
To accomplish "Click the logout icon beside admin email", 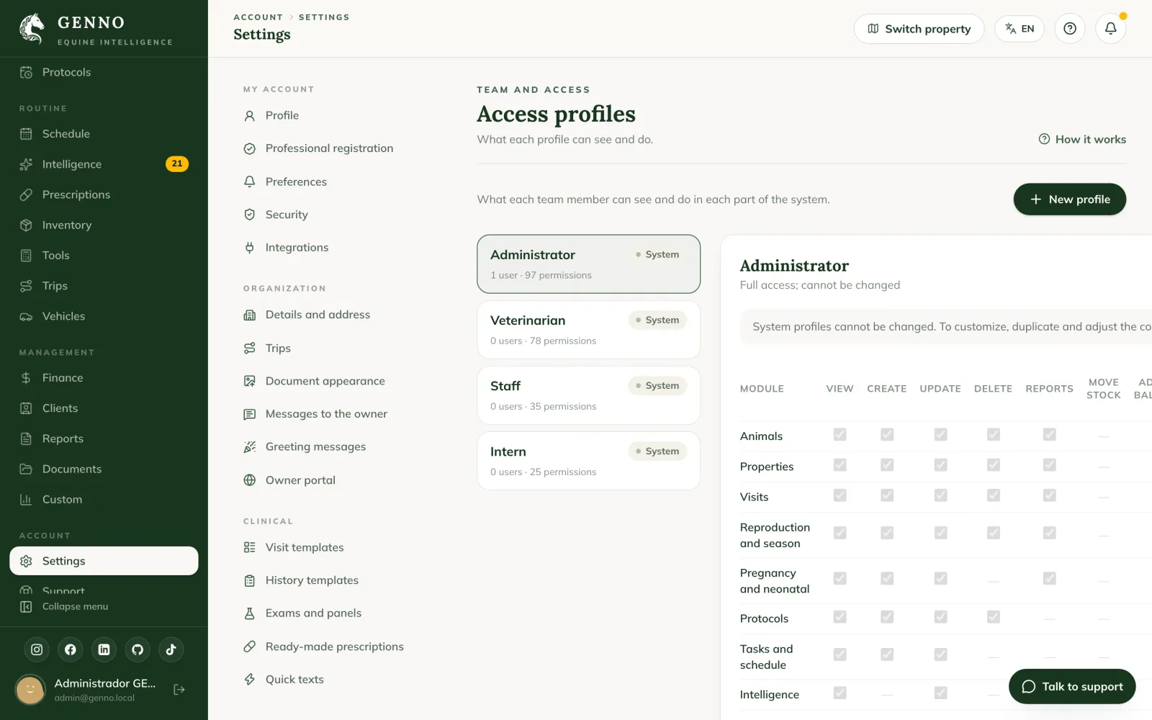I will (179, 690).
